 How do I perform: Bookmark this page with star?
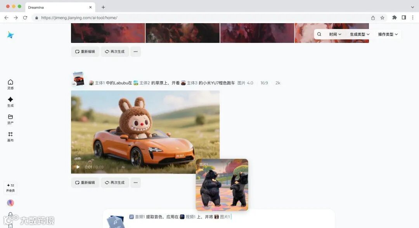pyautogui.click(x=382, y=17)
